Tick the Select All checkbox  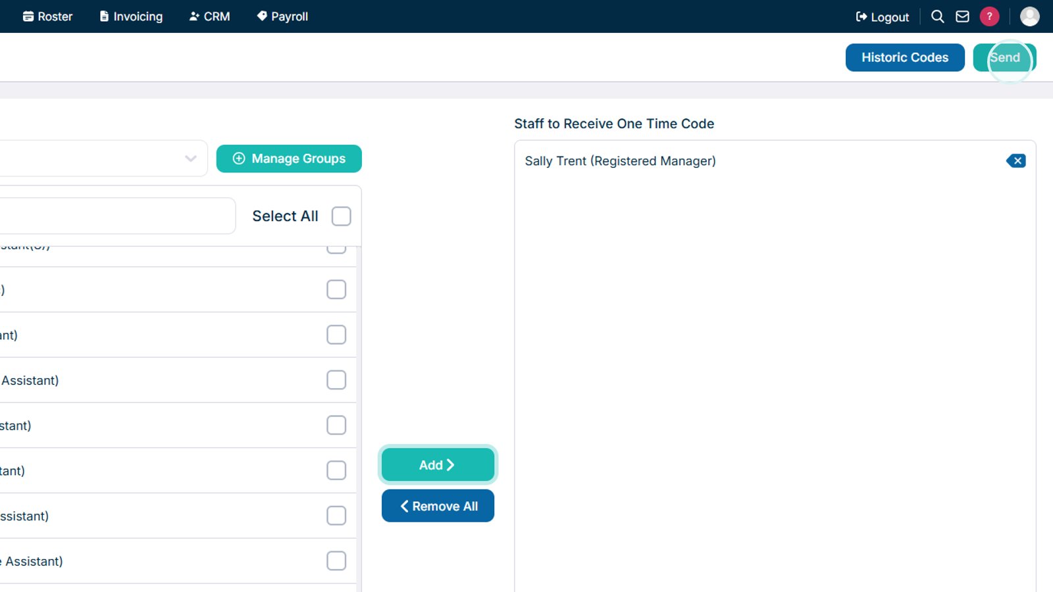point(342,216)
